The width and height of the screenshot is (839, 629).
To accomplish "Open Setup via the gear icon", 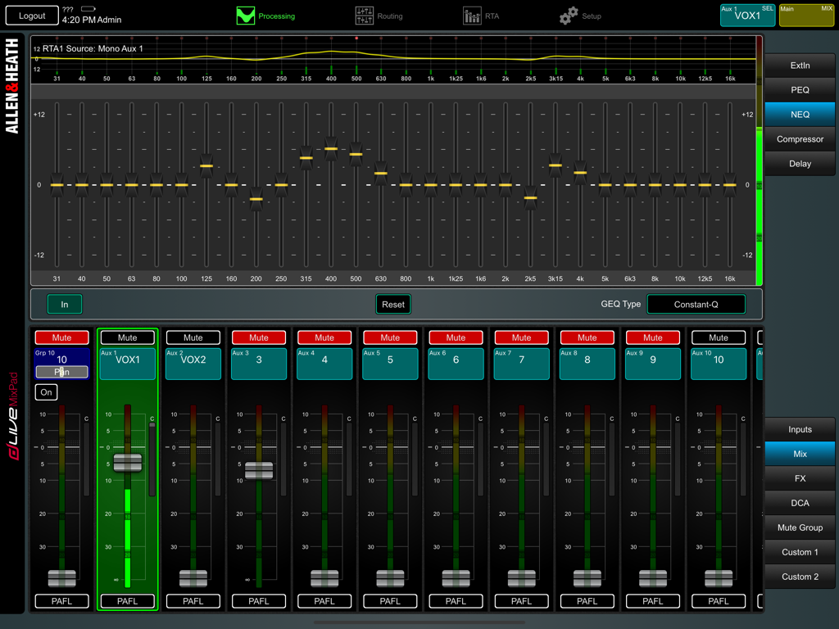I will tap(569, 15).
